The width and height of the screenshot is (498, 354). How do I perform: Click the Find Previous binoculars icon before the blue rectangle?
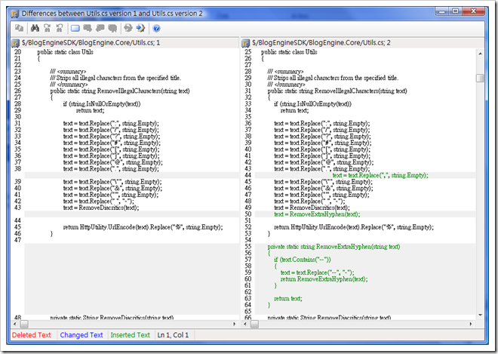(x=60, y=28)
